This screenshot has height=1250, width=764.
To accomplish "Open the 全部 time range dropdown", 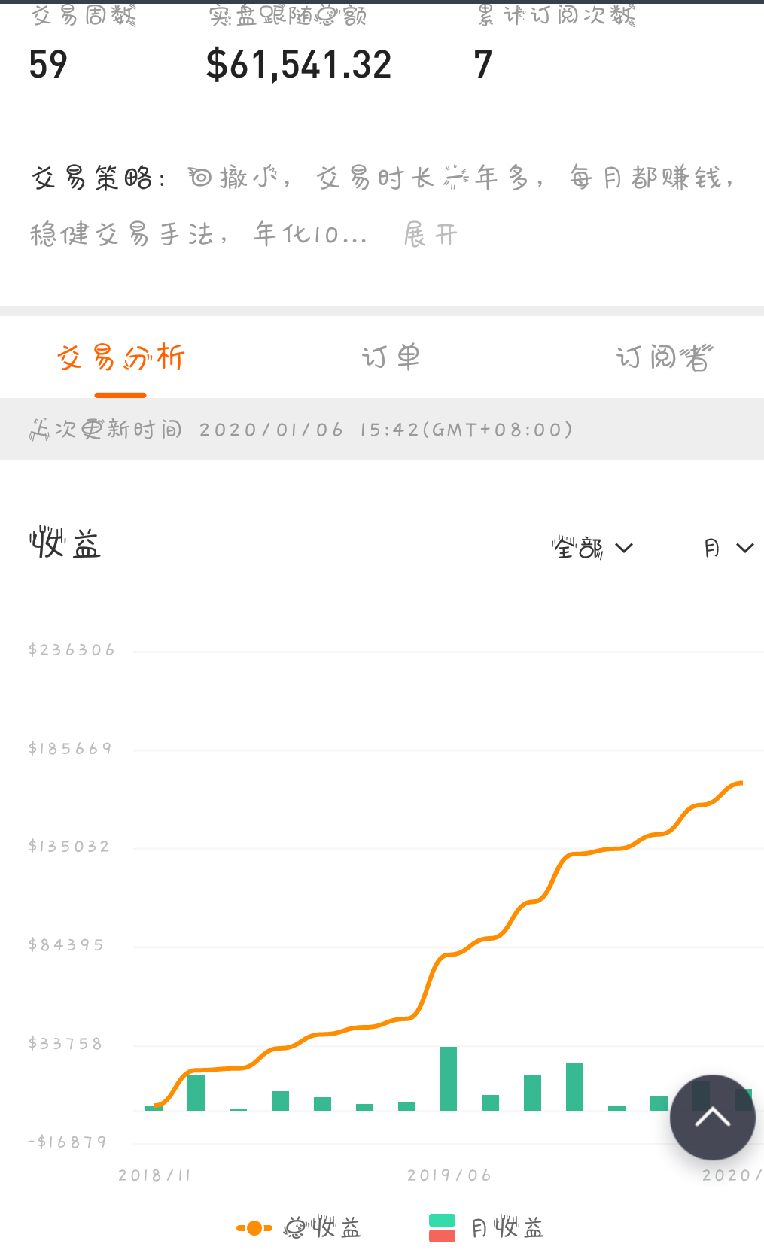I will [592, 548].
